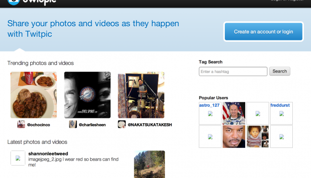Screen dimensions: 311x178
Task: Click the Search button beside the hashtag field
Action: tap(279, 71)
